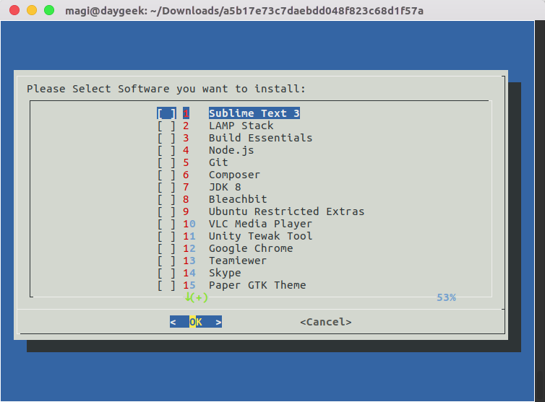Check the Ubuntu Restricted Extras checkbox
This screenshot has height=402, width=545.
click(166, 211)
